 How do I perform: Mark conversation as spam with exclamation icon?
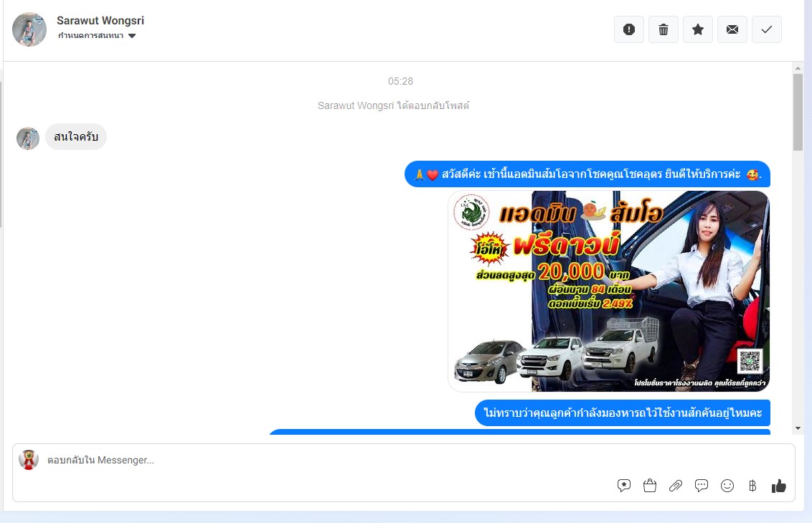[629, 29]
